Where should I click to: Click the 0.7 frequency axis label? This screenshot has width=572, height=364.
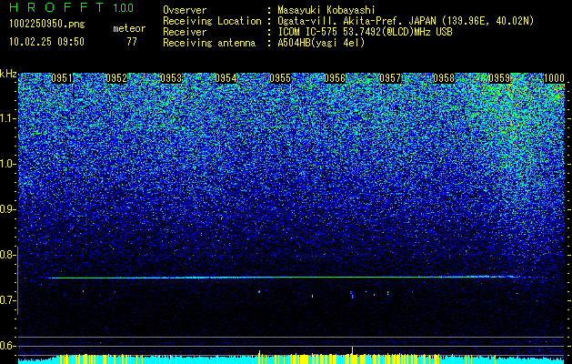pyautogui.click(x=7, y=300)
